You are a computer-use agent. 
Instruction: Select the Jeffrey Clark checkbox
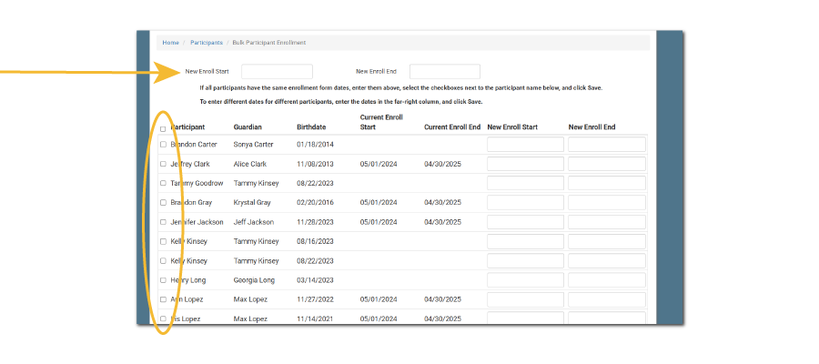point(163,164)
